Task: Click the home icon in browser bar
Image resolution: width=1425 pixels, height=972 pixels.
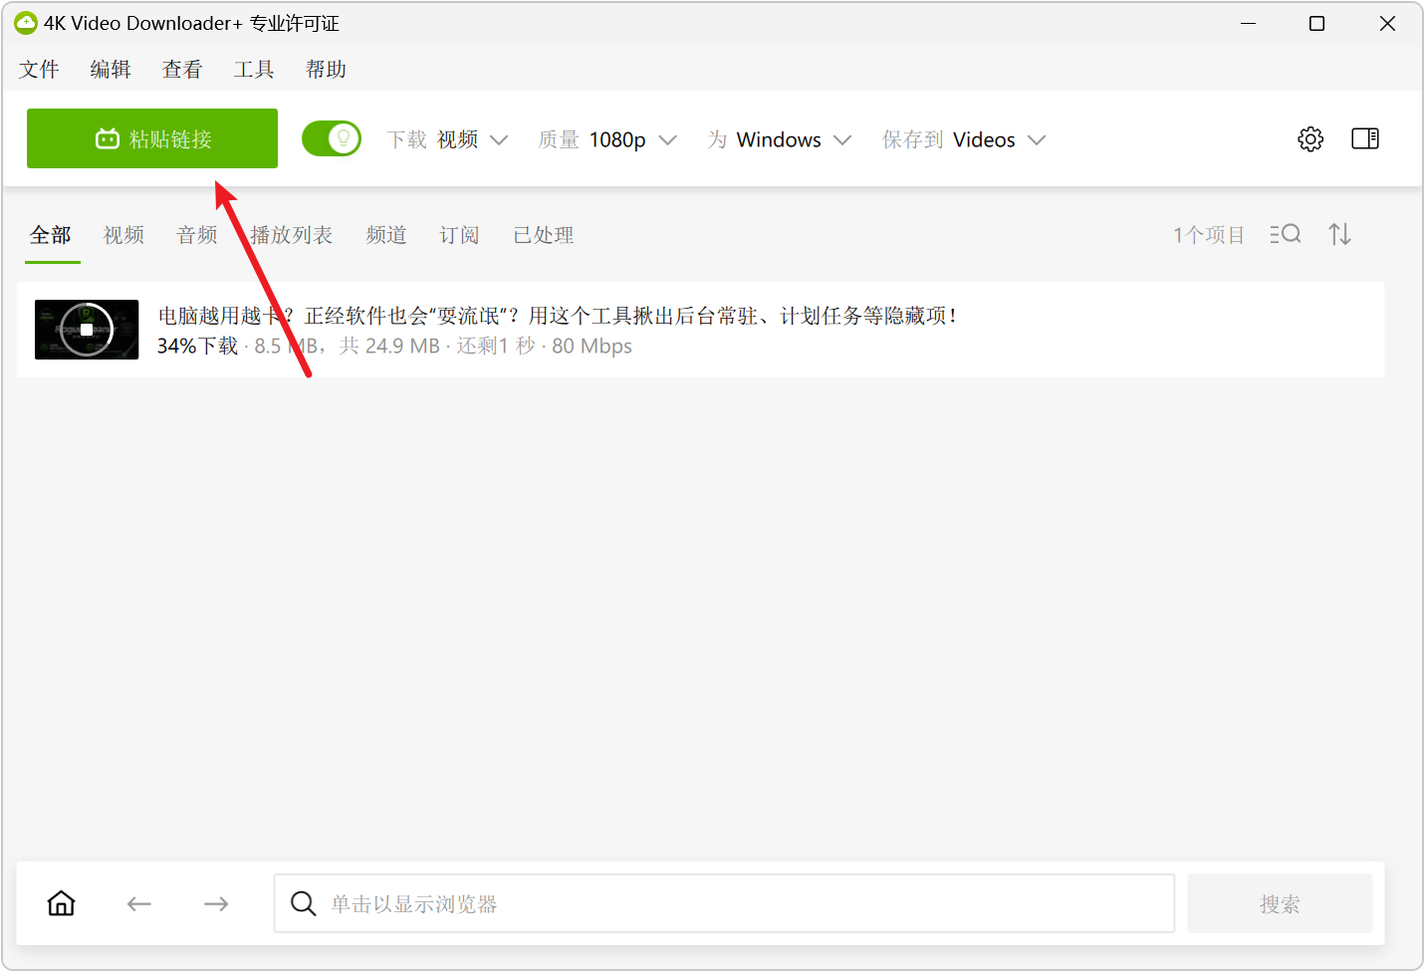Action: pyautogui.click(x=62, y=903)
